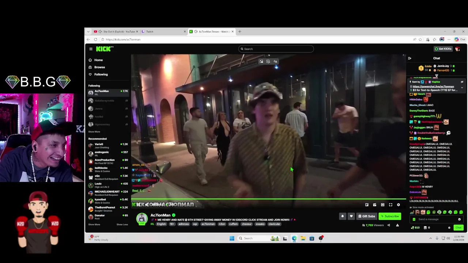Open the Kick points balance 910
The height and width of the screenshot is (263, 468).
[415, 228]
